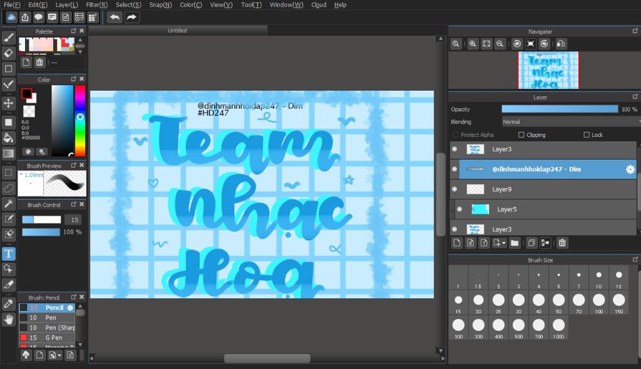This screenshot has height=369, width=641.
Task: Toggle the color checkbox beside the Pen (Sharp) brush
Action: 23,328
